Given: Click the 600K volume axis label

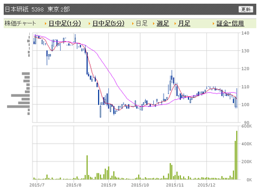Looking at the screenshot, I should [x=246, y=126].
